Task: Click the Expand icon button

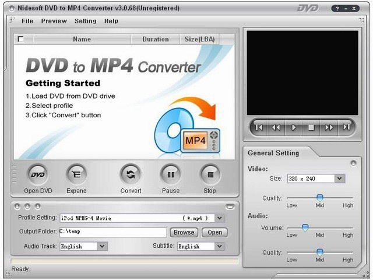Action: [x=76, y=175]
